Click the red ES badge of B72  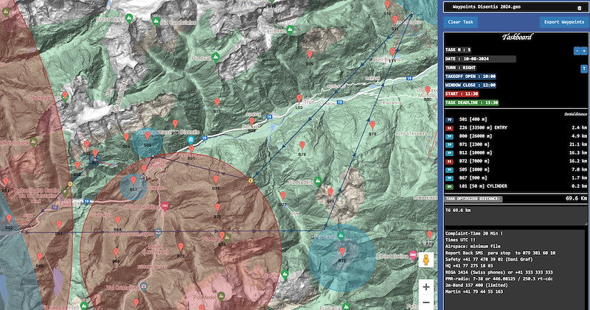click(x=449, y=161)
